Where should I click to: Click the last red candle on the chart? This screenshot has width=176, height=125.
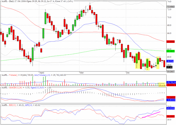click(x=164, y=64)
